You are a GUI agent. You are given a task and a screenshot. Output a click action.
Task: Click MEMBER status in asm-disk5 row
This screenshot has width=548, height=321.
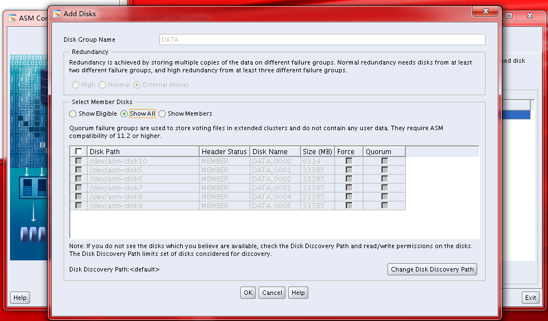pyautogui.click(x=225, y=170)
